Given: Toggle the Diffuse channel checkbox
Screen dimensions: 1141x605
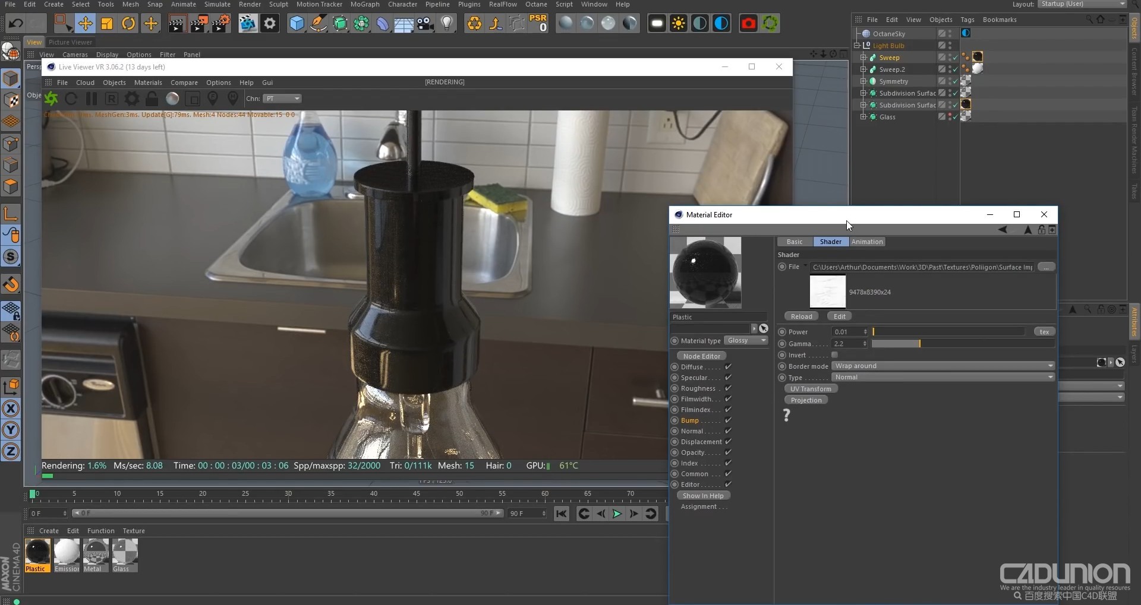Looking at the screenshot, I should (x=728, y=366).
